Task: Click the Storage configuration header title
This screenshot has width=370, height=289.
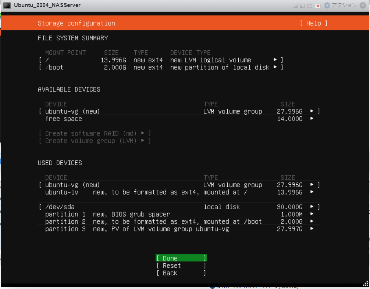Action: (x=77, y=23)
